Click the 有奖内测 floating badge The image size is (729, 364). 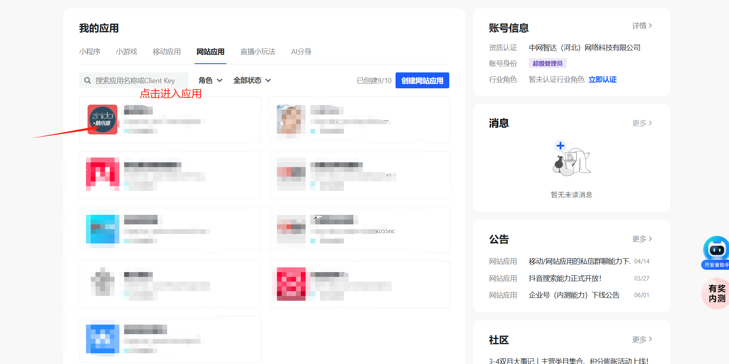pos(716,294)
